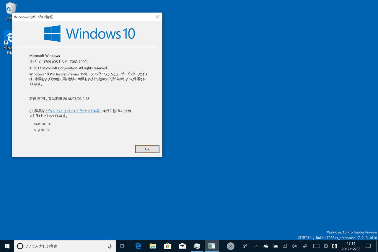Show hidden system tray icons
Screen dimensions: 378x252
coord(256,246)
